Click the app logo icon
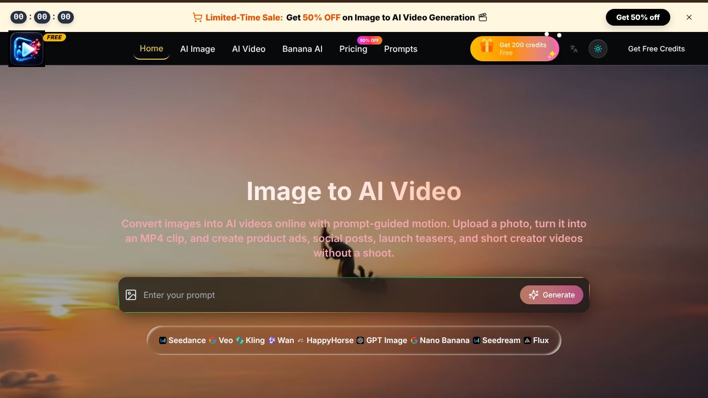The image size is (708, 398). pos(27,49)
